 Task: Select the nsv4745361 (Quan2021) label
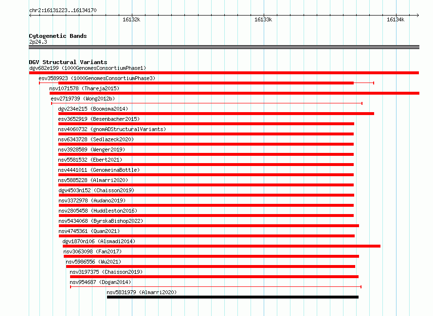click(89, 231)
